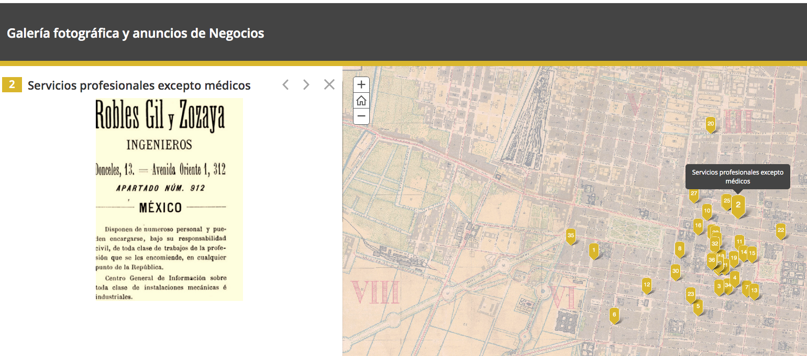
Task: Choose map marker number 12
Action: pos(647,285)
